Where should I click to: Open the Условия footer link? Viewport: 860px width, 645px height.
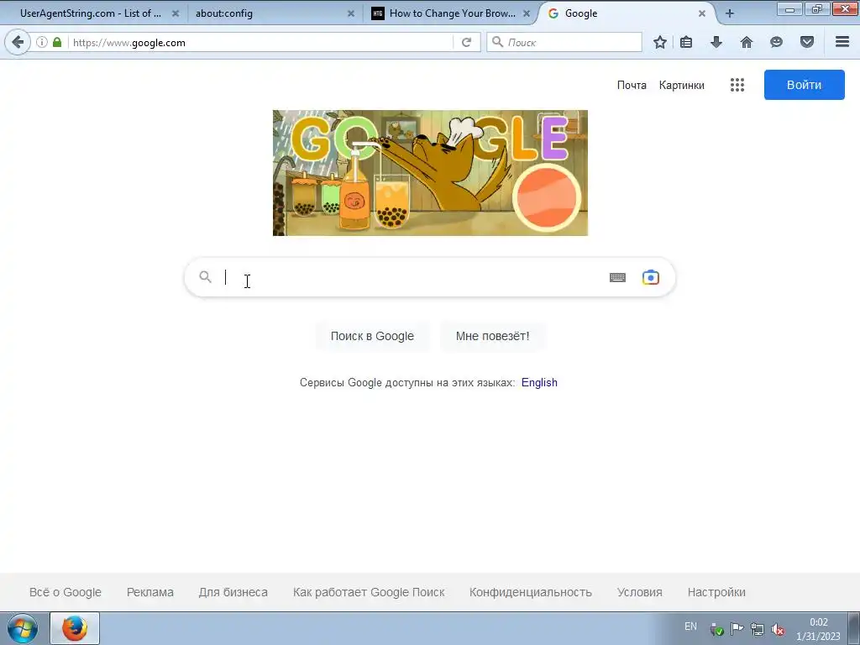(639, 592)
